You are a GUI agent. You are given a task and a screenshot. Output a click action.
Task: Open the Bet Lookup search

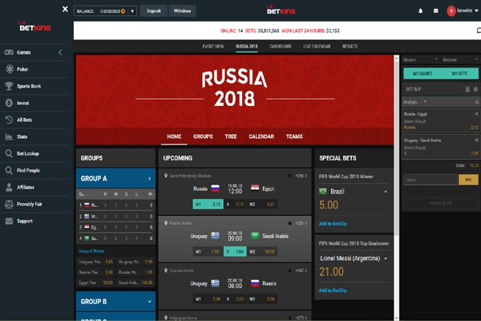(27, 154)
